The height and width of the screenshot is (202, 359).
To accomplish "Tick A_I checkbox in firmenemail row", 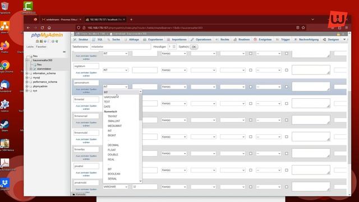I will (x=287, y=120).
